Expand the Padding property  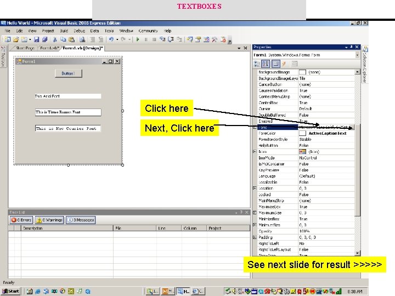pos(255,237)
